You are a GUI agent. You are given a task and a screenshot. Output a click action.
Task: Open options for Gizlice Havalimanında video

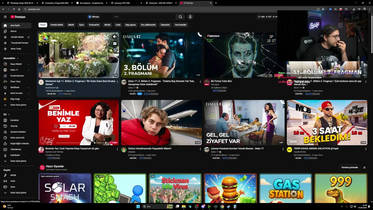pos(200,149)
